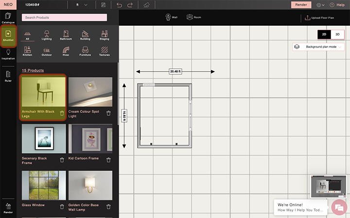
Task: Select the Room drawing tool
Action: (194, 17)
